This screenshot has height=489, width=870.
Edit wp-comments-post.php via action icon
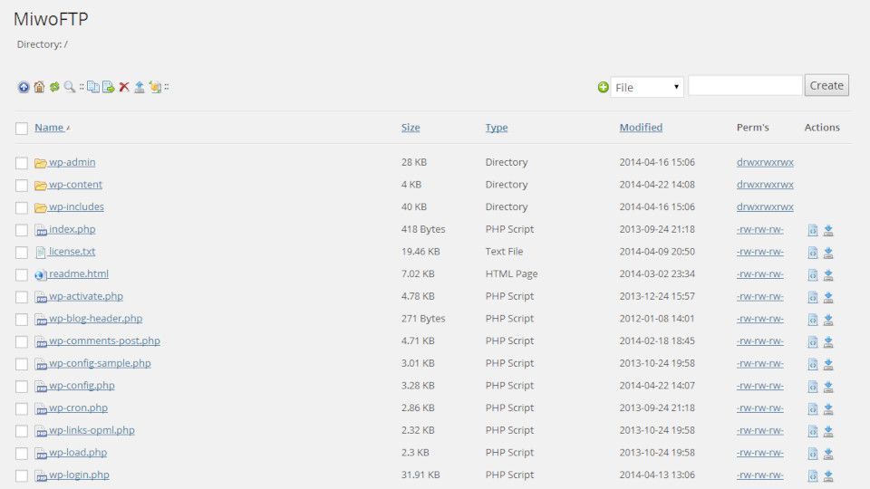coord(813,342)
